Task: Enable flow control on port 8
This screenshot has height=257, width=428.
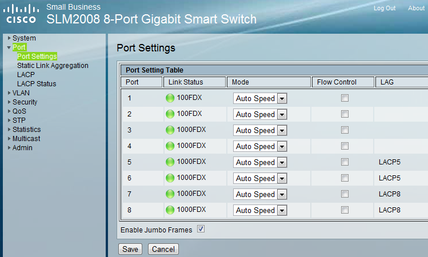Action: 345,210
